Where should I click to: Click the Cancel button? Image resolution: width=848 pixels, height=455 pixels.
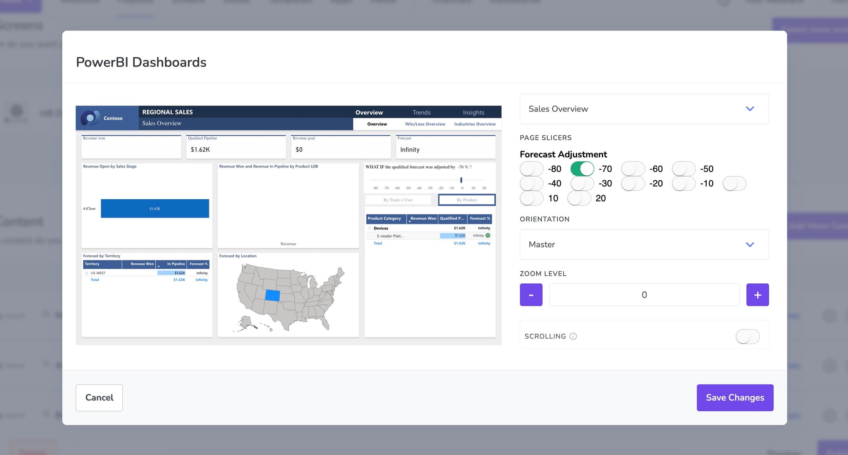[99, 398]
